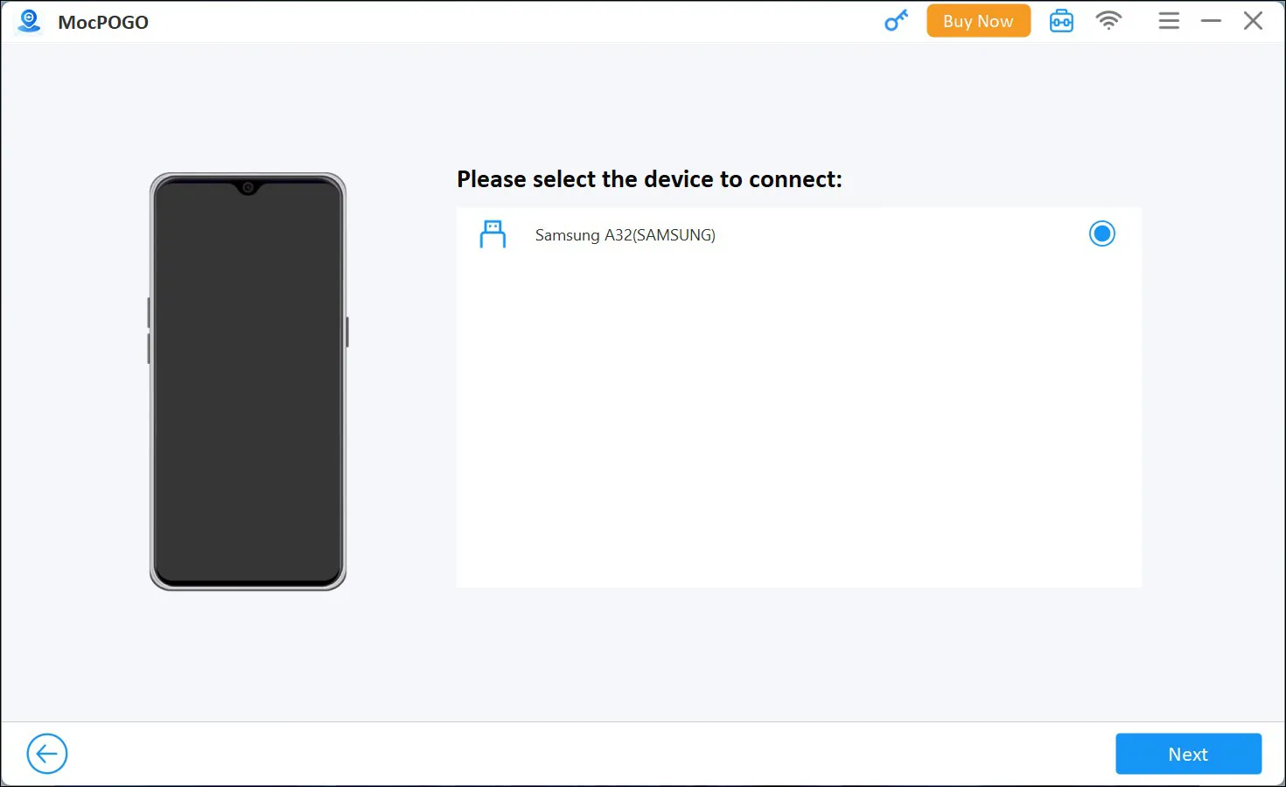Image resolution: width=1286 pixels, height=787 pixels.
Task: Click empty area in device list panel
Action: click(x=798, y=420)
